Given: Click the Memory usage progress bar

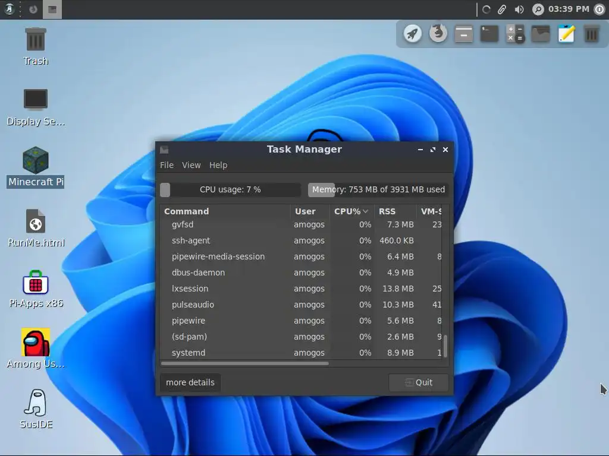Looking at the screenshot, I should tap(378, 189).
